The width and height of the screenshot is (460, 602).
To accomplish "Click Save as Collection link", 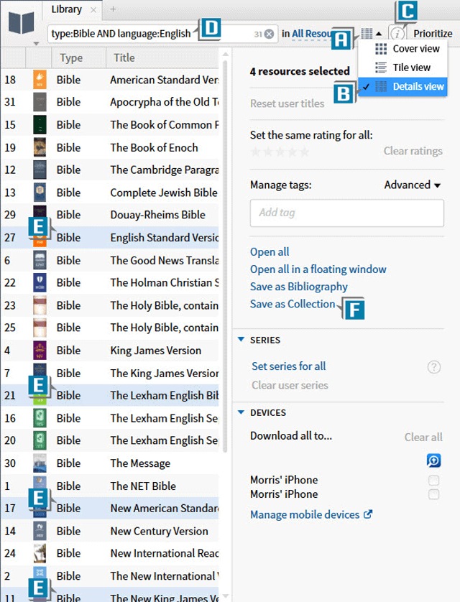I will (x=293, y=304).
